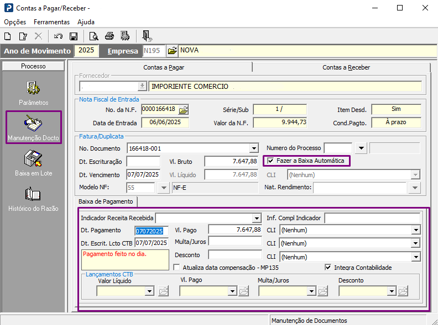438x325 pixels.
Task: Open the Indicador Receita Recebida dropdown
Action: tap(256, 218)
